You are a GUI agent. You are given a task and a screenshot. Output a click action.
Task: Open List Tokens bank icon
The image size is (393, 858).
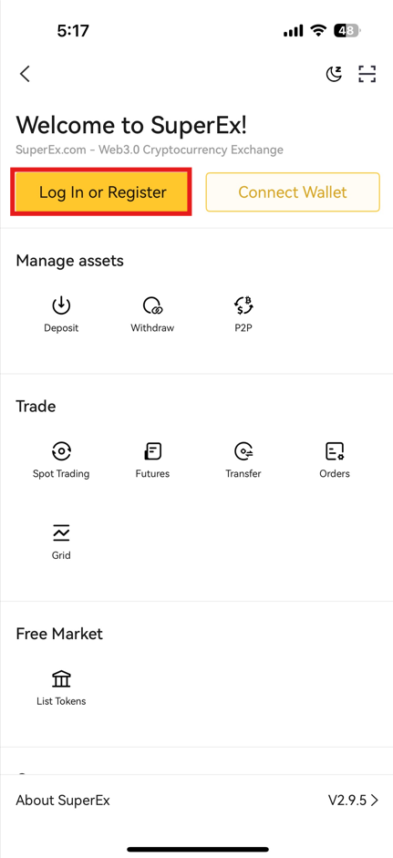pyautogui.click(x=61, y=678)
